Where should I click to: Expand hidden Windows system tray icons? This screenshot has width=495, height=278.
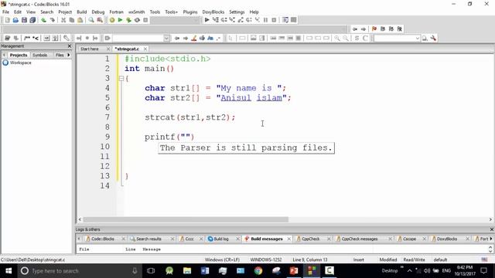tap(409, 271)
